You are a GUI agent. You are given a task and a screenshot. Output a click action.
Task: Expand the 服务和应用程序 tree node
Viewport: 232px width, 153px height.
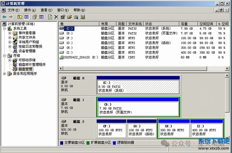pyautogui.click(x=5, y=74)
